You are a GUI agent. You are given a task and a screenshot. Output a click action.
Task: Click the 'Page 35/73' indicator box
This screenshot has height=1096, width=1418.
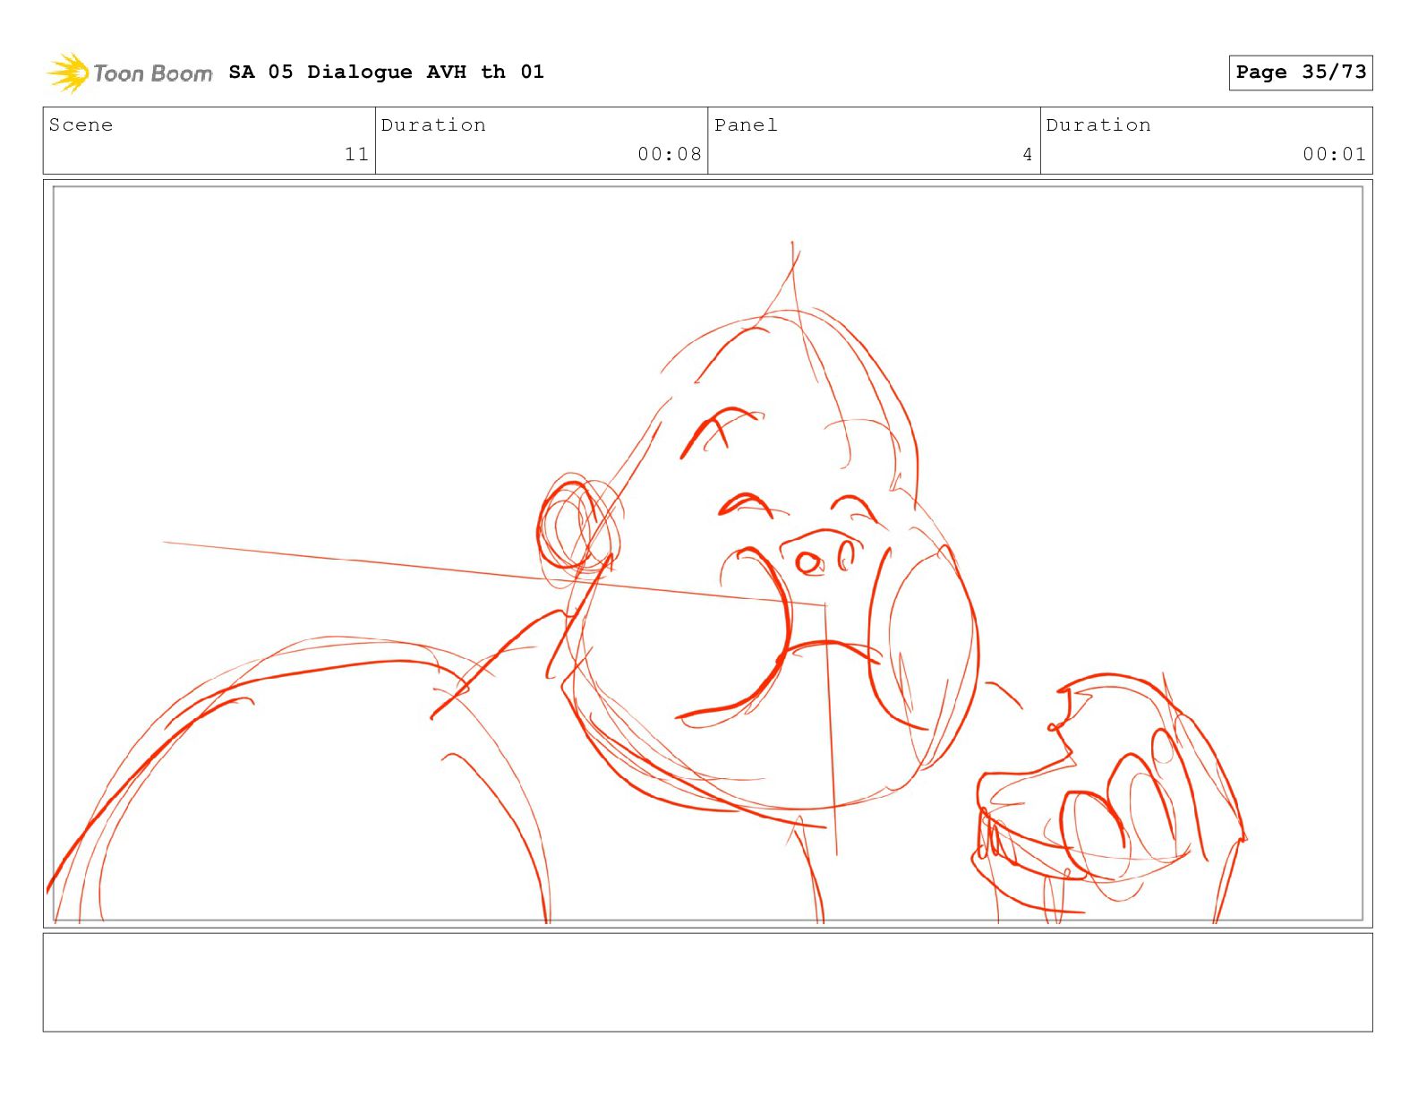(1300, 73)
